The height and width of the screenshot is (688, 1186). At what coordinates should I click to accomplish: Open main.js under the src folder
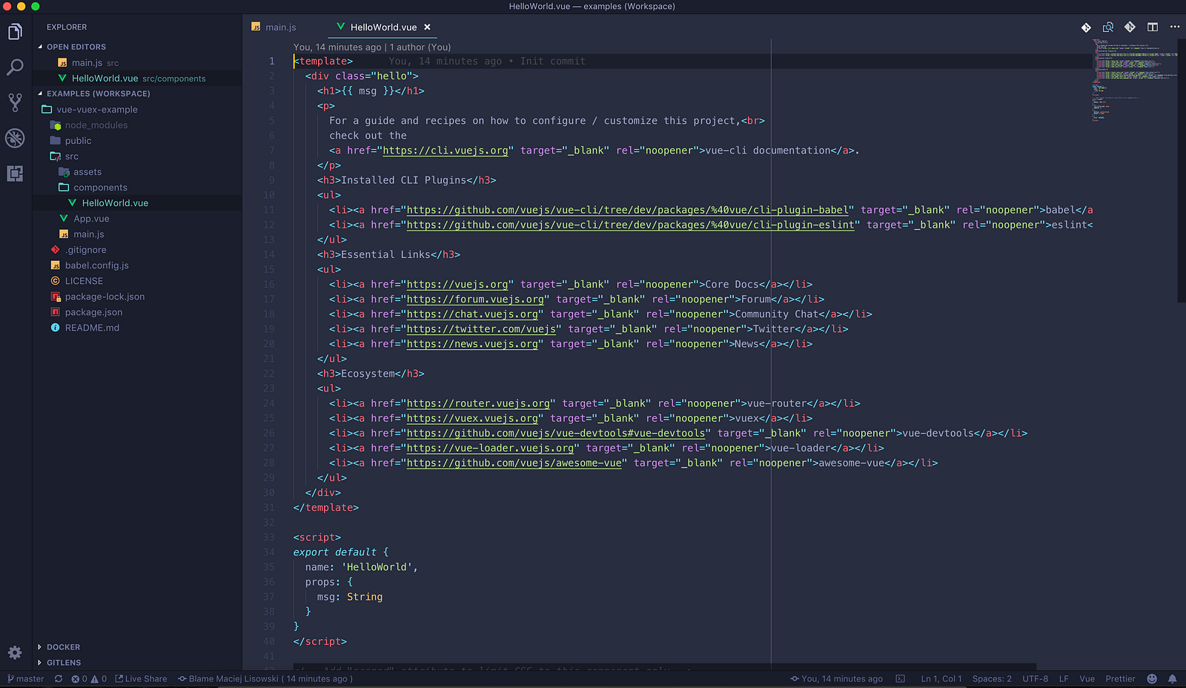[88, 234]
